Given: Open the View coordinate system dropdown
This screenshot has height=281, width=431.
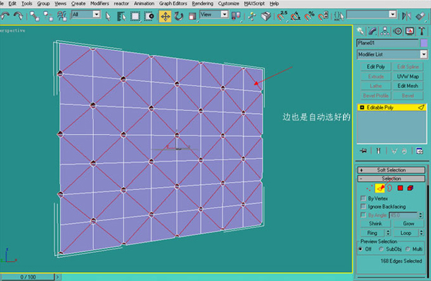Looking at the screenshot, I should click(214, 14).
